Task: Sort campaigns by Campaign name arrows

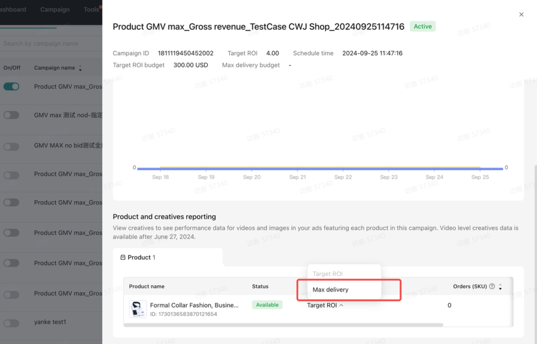Action: click(x=80, y=68)
